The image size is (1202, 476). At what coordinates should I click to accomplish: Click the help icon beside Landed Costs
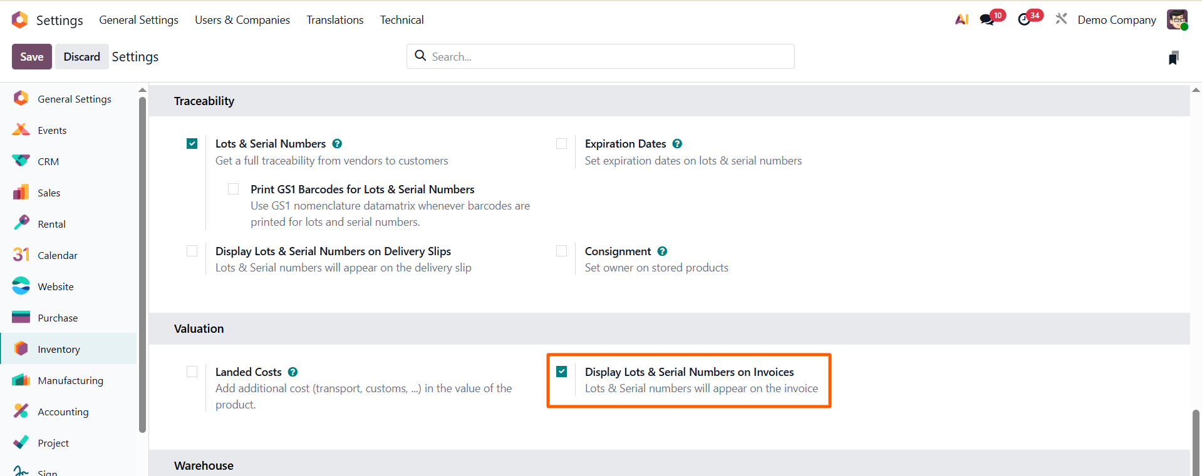tap(293, 372)
